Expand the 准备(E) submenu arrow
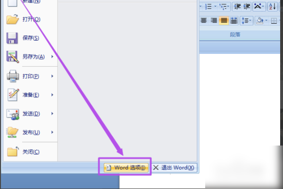Screen dimensions: 283x189 (x=52, y=95)
